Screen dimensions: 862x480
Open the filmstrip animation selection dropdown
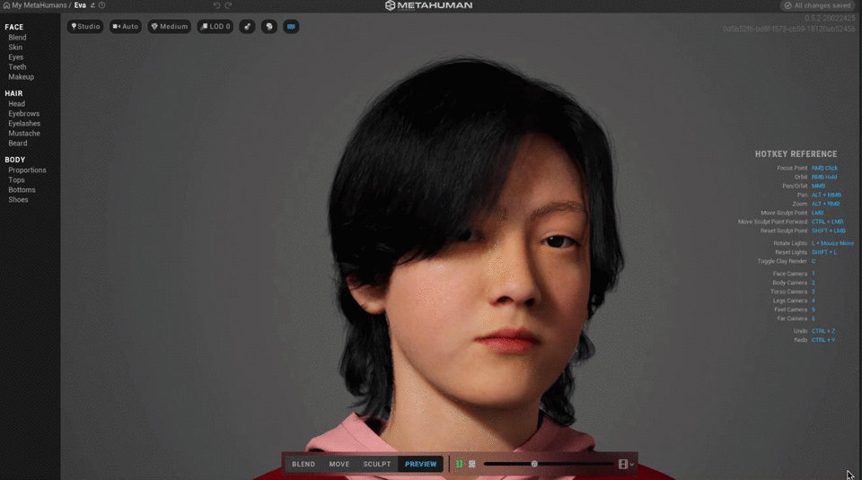[626, 465]
